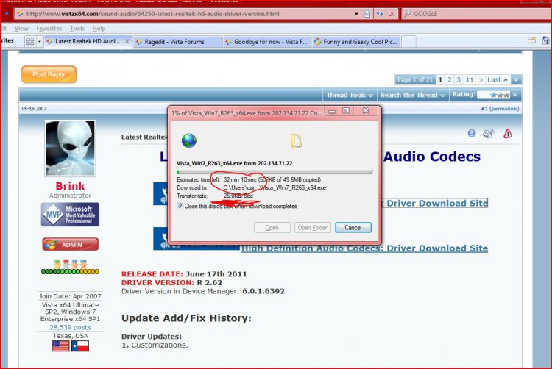This screenshot has height=369, width=552.
Task: Switch to Funny and Geeky Cool Pic tab
Action: tap(356, 42)
